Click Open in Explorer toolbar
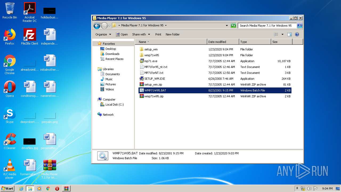The height and width of the screenshot is (192, 341). [122, 34]
